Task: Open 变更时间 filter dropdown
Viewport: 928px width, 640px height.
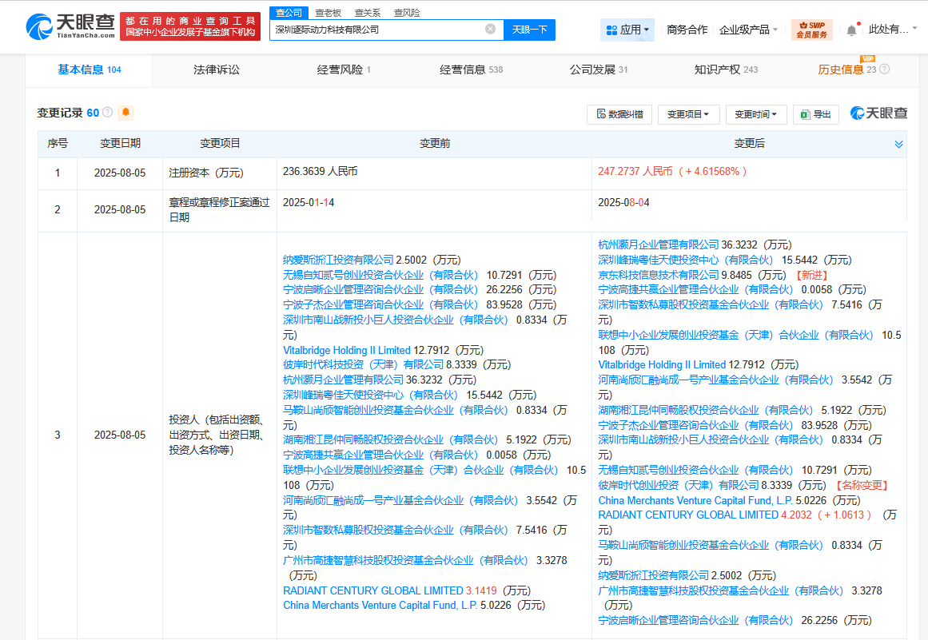Action: [755, 114]
